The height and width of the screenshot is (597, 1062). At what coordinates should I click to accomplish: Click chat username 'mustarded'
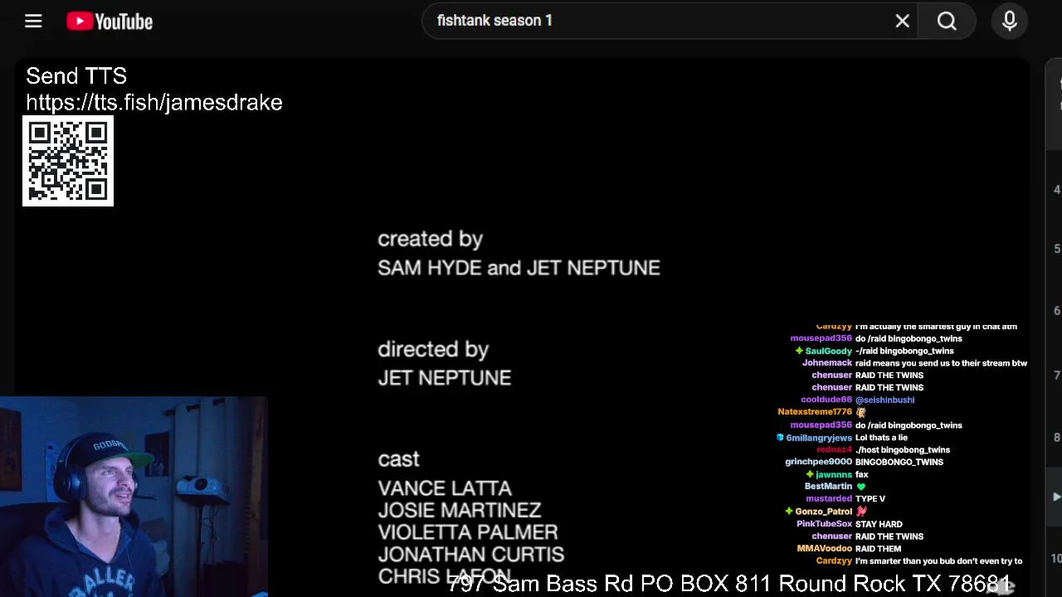[x=829, y=499]
